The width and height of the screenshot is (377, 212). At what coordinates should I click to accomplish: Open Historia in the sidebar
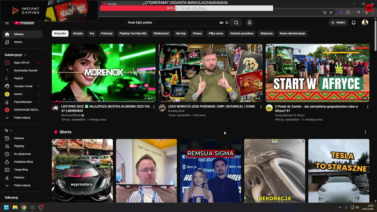pyautogui.click(x=22, y=138)
